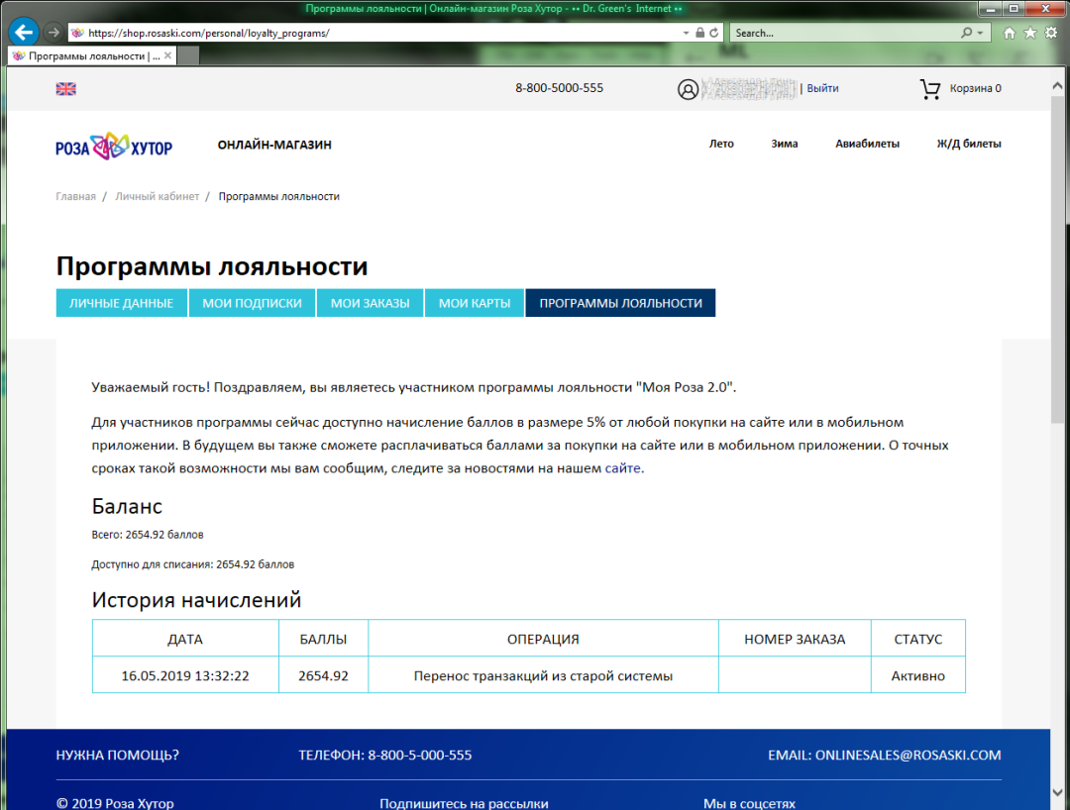Click the page scrollbar up arrow
This screenshot has width=1070, height=810.
click(1057, 86)
